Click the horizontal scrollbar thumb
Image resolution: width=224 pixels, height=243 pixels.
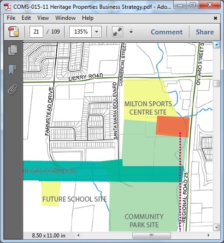(152, 236)
